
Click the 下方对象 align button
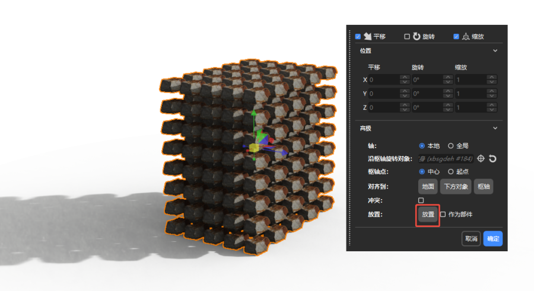click(456, 187)
